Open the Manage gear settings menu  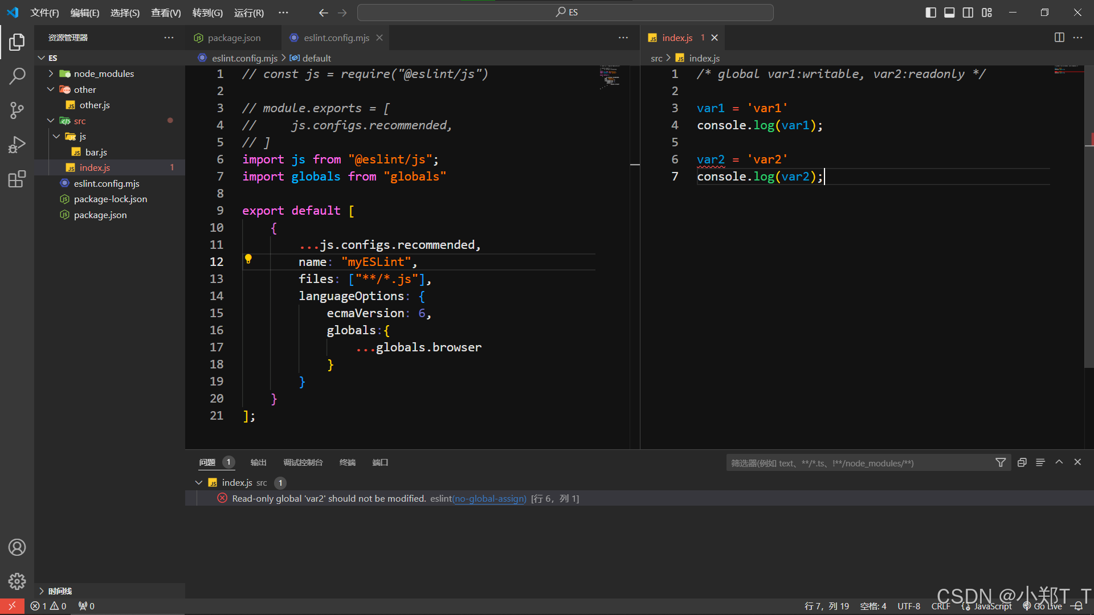(x=17, y=581)
